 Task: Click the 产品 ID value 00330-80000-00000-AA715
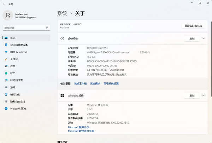pos(102,66)
